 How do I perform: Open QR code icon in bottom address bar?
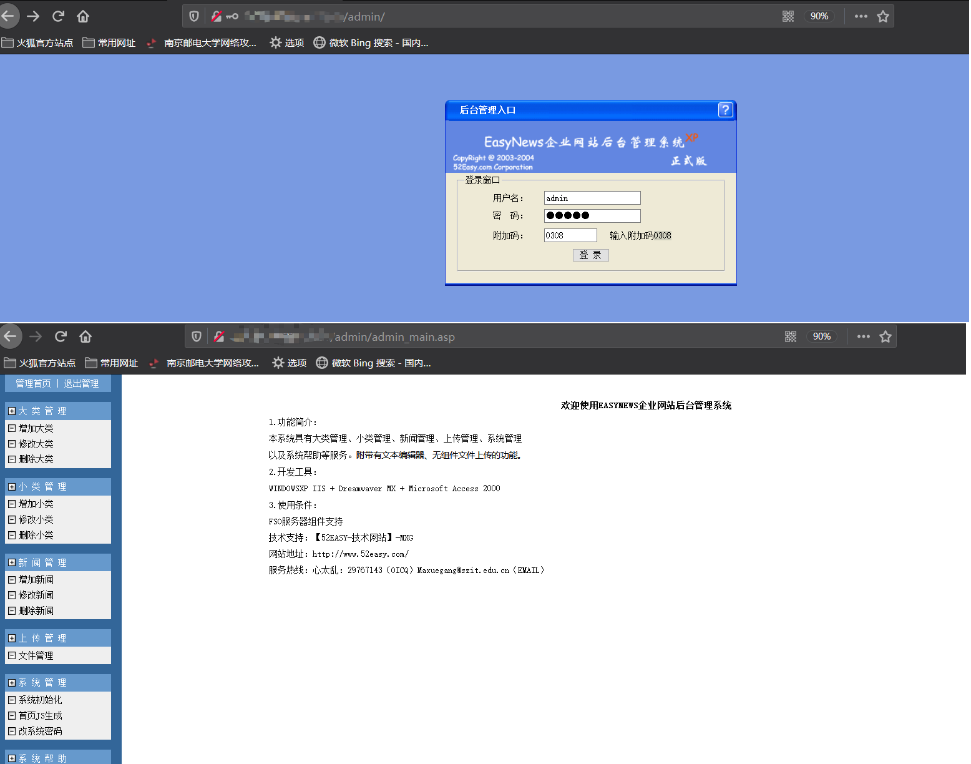point(791,336)
